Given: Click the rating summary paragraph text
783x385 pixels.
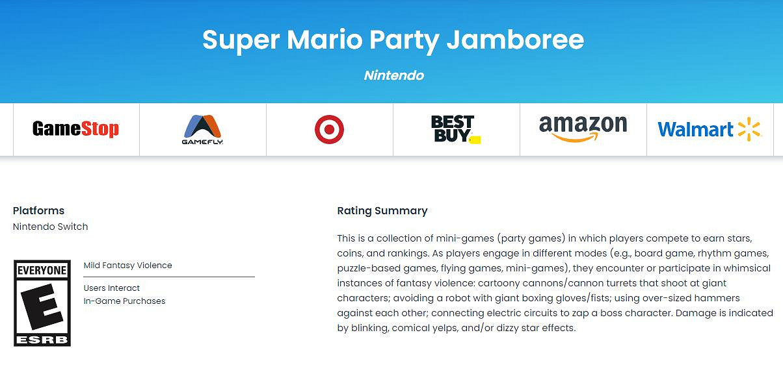Looking at the screenshot, I should (553, 283).
